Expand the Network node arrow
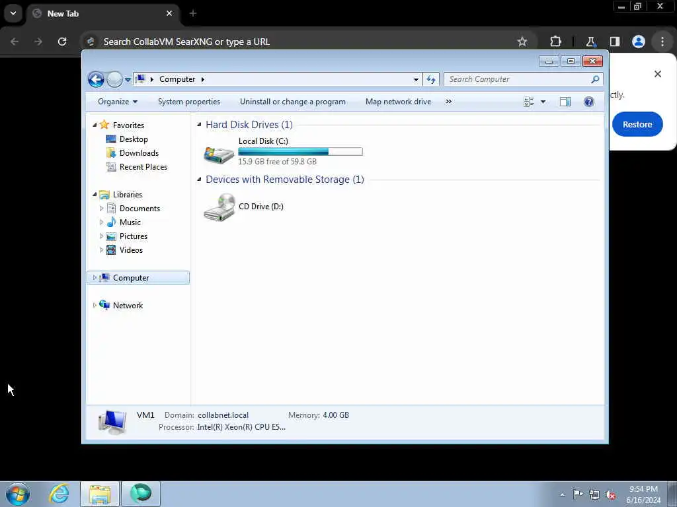 pos(95,305)
